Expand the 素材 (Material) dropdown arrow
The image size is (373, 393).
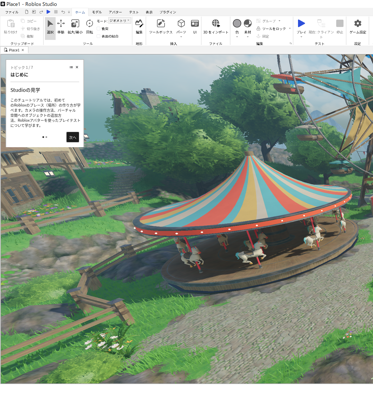point(248,37)
